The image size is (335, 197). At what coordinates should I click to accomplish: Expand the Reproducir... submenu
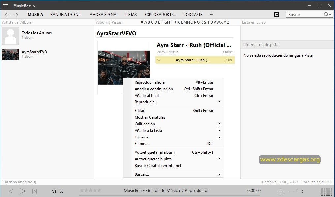click(x=173, y=102)
